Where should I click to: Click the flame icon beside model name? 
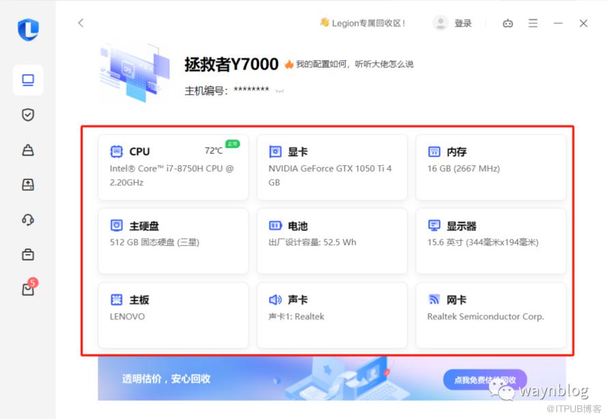[289, 64]
